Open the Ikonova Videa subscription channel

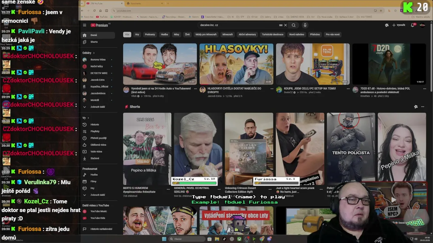click(x=98, y=59)
